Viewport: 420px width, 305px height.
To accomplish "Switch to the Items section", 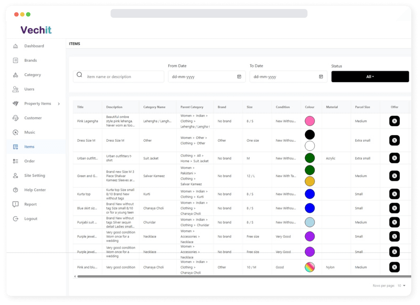I will point(15,146).
